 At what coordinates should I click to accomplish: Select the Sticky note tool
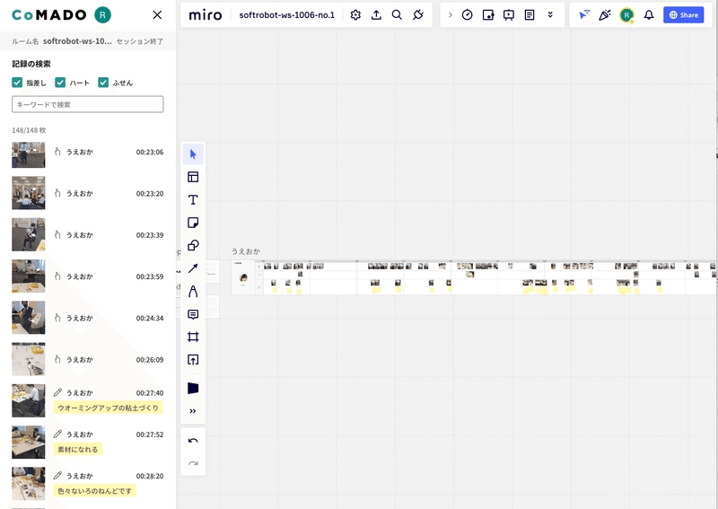pyautogui.click(x=193, y=223)
